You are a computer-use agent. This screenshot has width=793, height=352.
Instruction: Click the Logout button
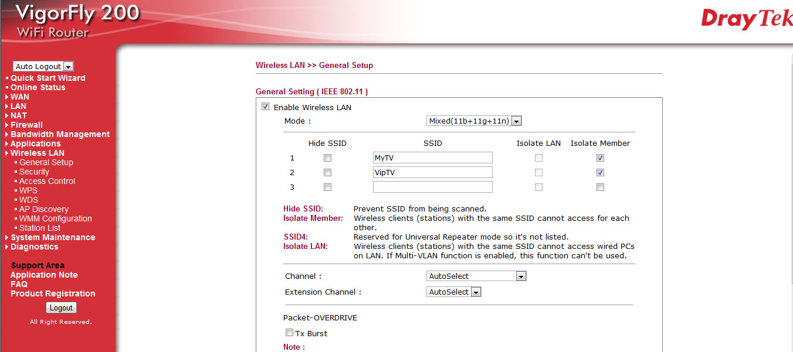(61, 307)
